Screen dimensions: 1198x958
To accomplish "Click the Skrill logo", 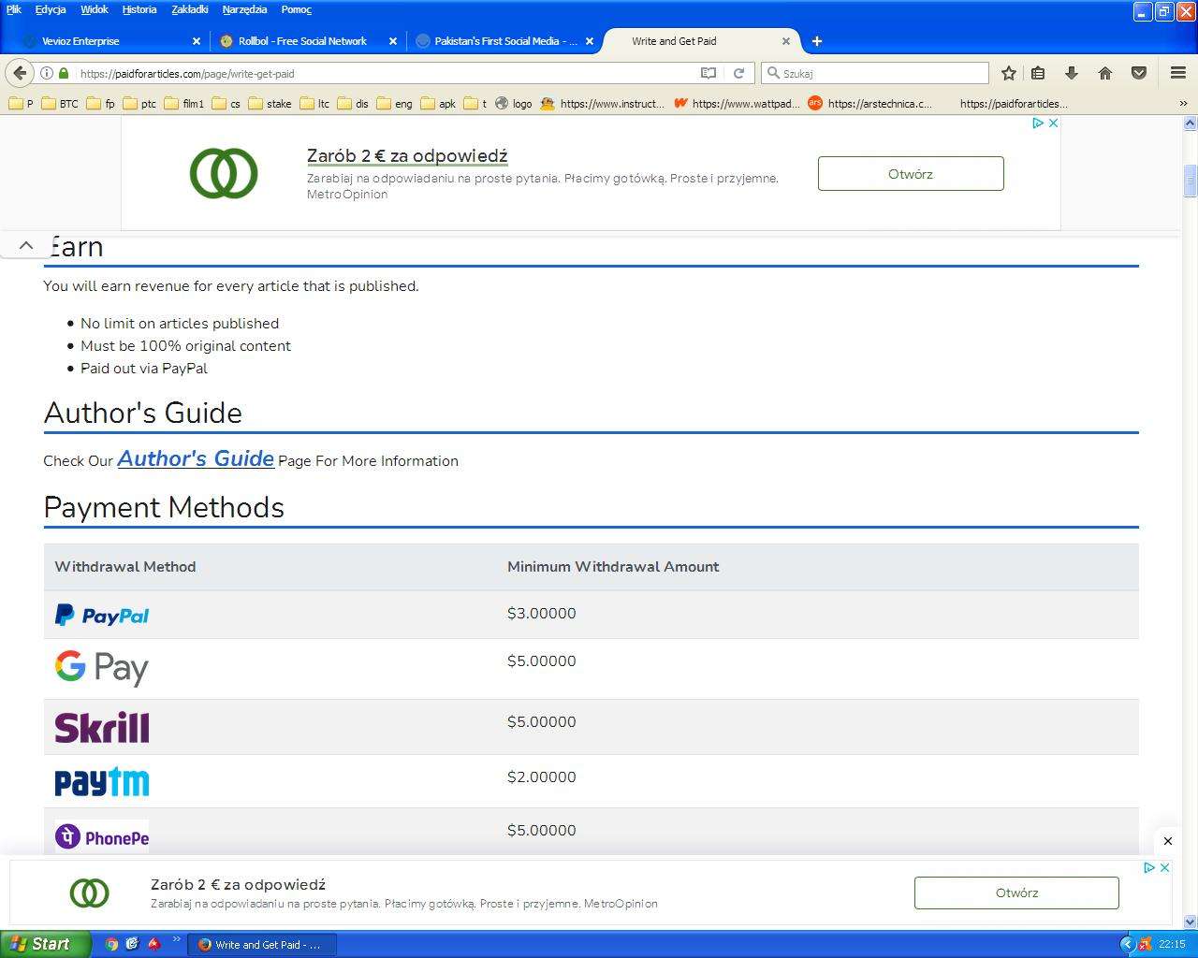I will 102,728.
